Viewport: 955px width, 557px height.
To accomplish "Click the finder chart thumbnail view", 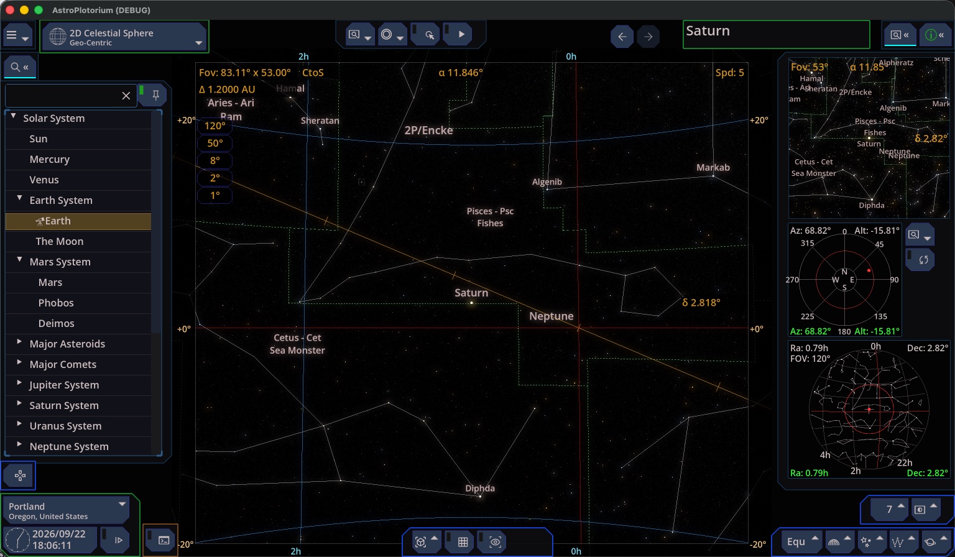I will pyautogui.click(x=869, y=137).
